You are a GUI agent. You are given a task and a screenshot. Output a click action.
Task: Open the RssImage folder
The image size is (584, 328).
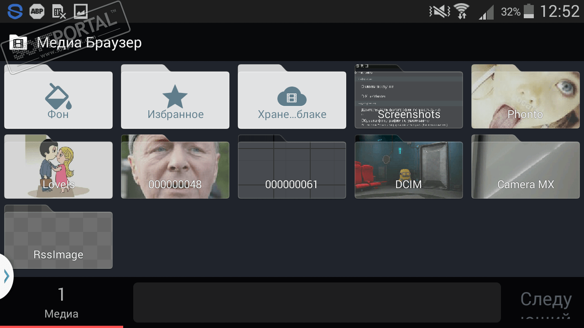58,237
